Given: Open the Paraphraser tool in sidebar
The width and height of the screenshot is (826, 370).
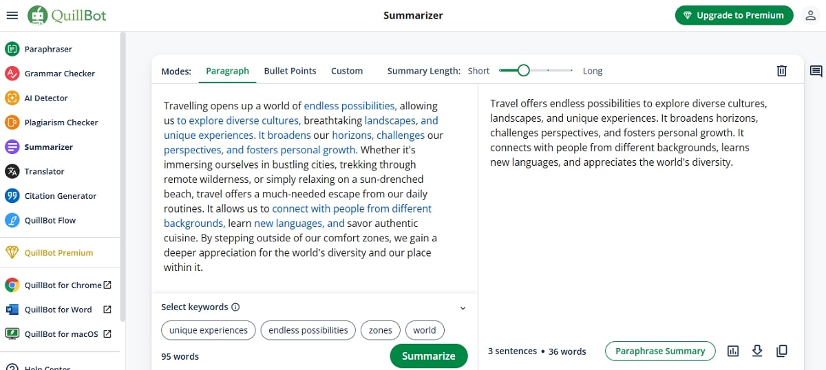Looking at the screenshot, I should [x=47, y=49].
